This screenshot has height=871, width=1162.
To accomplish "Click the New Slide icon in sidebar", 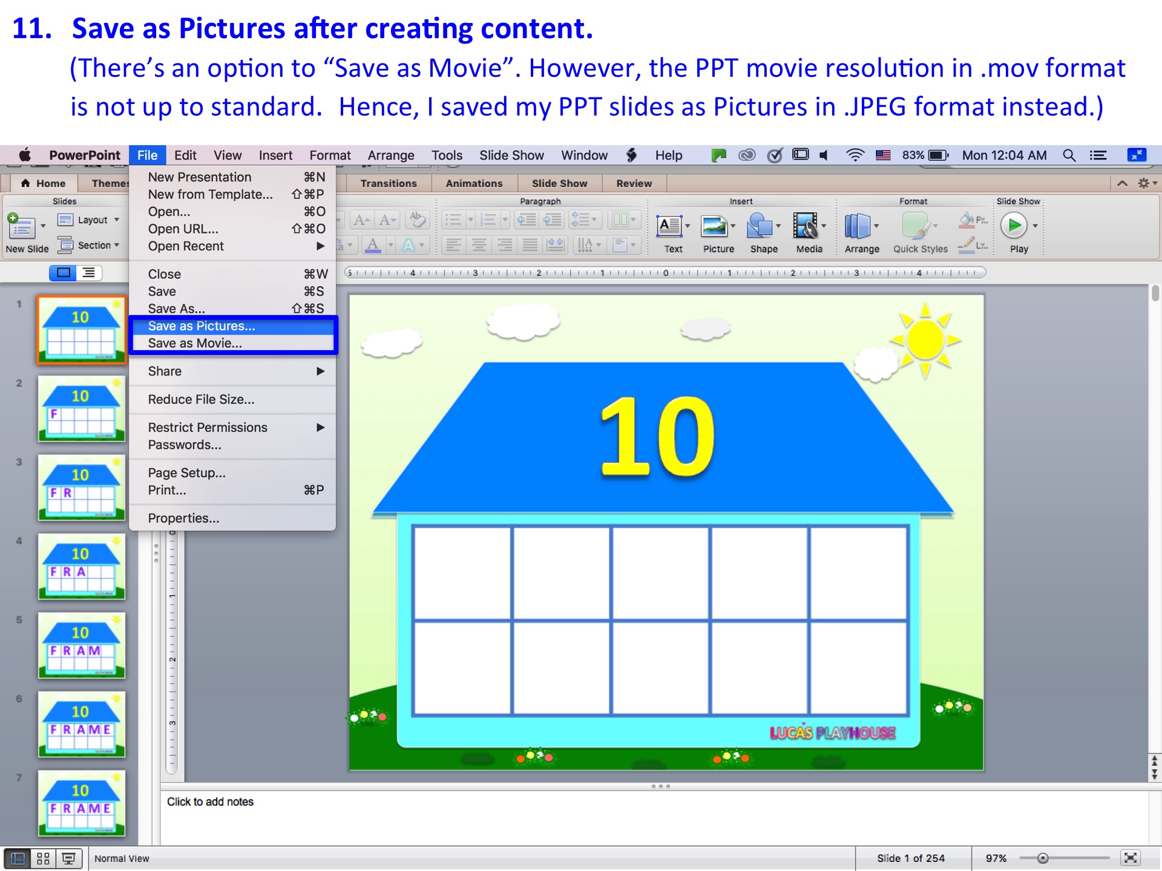I will [x=19, y=226].
